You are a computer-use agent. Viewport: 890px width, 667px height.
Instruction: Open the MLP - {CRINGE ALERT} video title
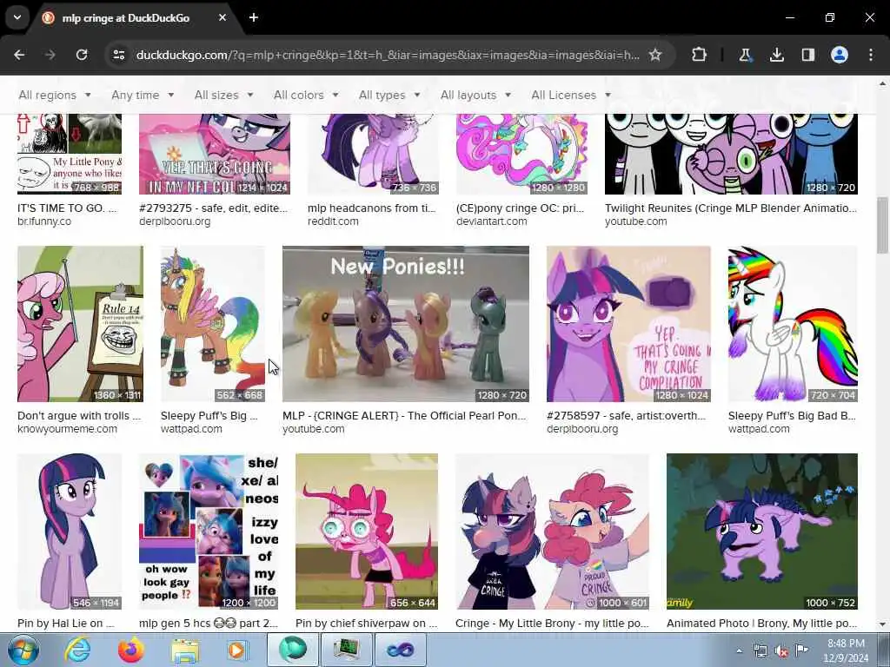click(x=404, y=416)
